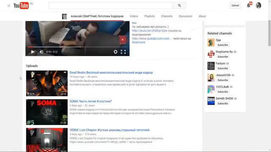Enter fullscreen on the featured video
This screenshot has height=152, width=271.
123,52
